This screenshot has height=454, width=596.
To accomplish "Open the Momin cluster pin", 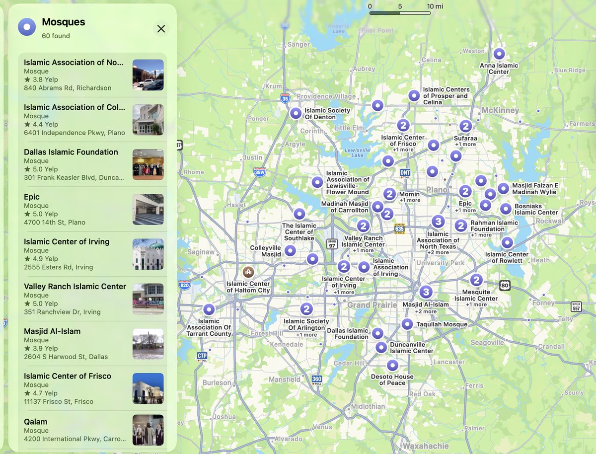I will pyautogui.click(x=389, y=194).
